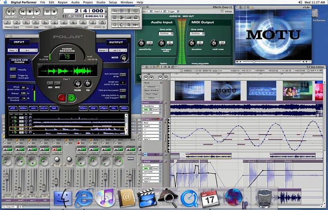This screenshot has width=328, height=210.
Task: Toggle the BYPASS option in Effects window
Action: [222, 11]
